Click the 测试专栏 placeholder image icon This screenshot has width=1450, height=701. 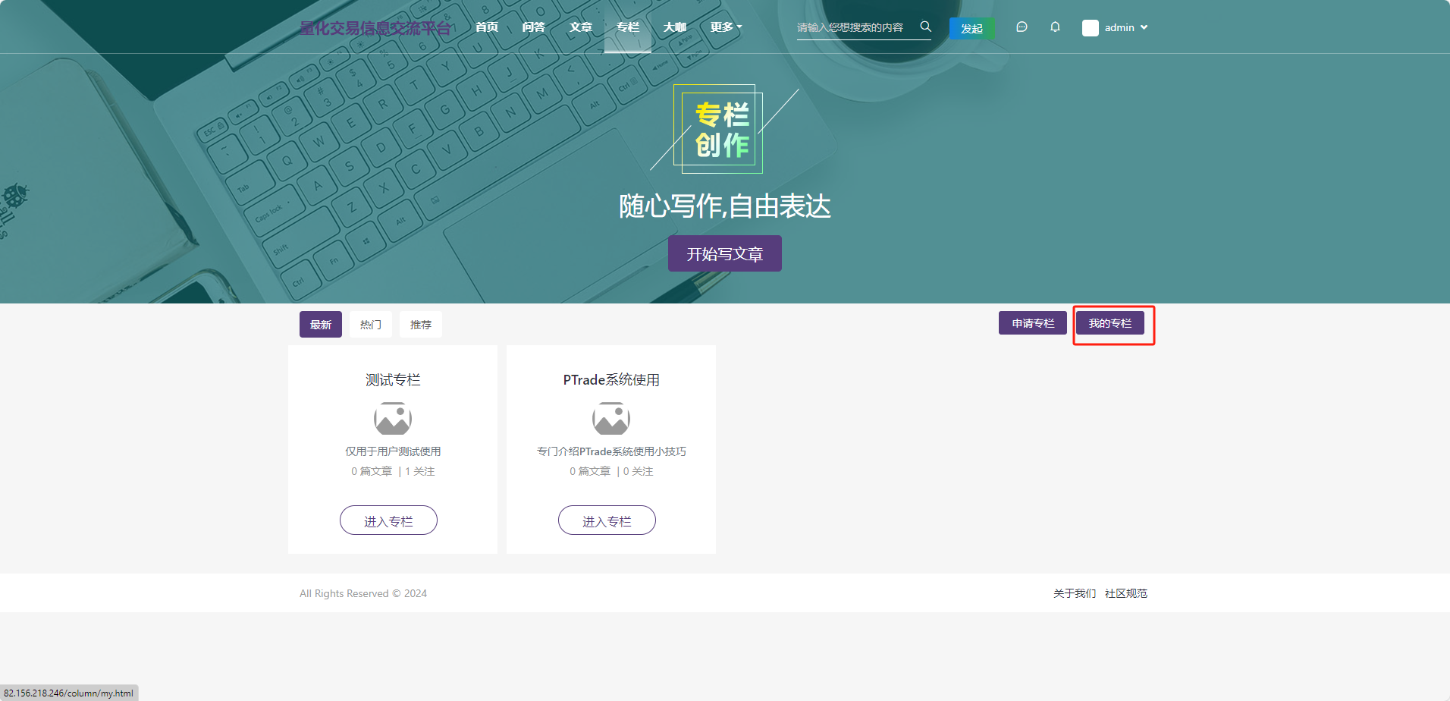pyautogui.click(x=393, y=419)
